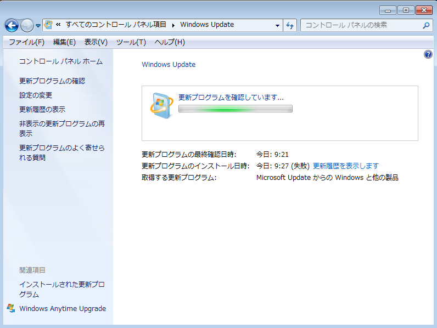The image size is (437, 328).
Task: Click 今日: 9:21 last check time
Action: (272, 154)
